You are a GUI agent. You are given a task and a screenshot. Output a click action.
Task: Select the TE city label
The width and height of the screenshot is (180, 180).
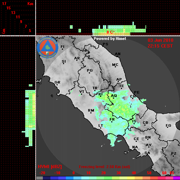pos(122,86)
